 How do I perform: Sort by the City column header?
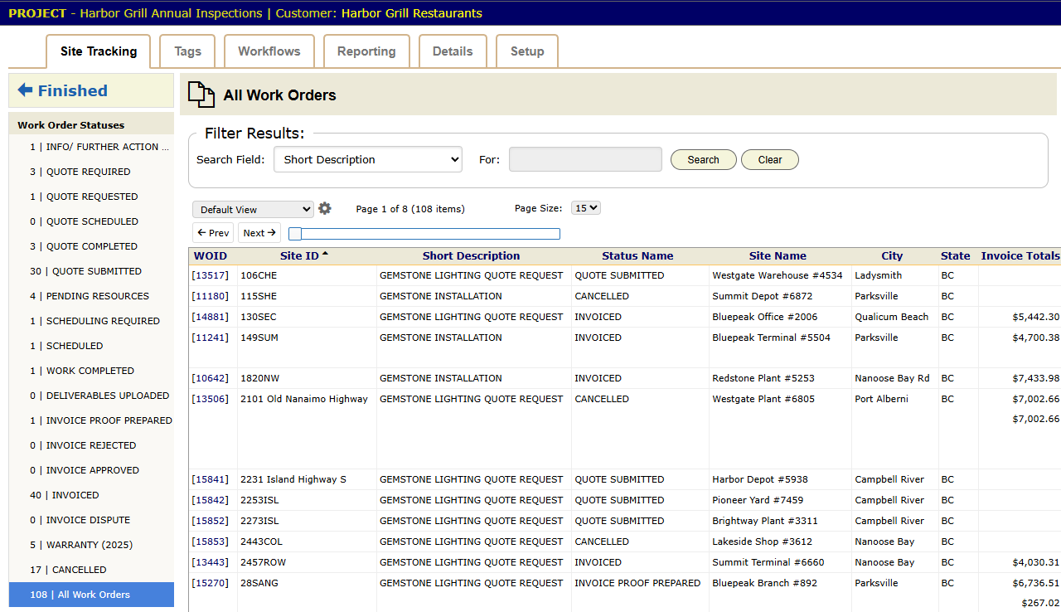892,256
